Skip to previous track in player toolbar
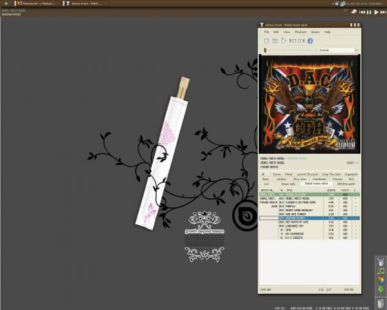Screen dimensions: 387x310 pyautogui.click(x=293, y=41)
